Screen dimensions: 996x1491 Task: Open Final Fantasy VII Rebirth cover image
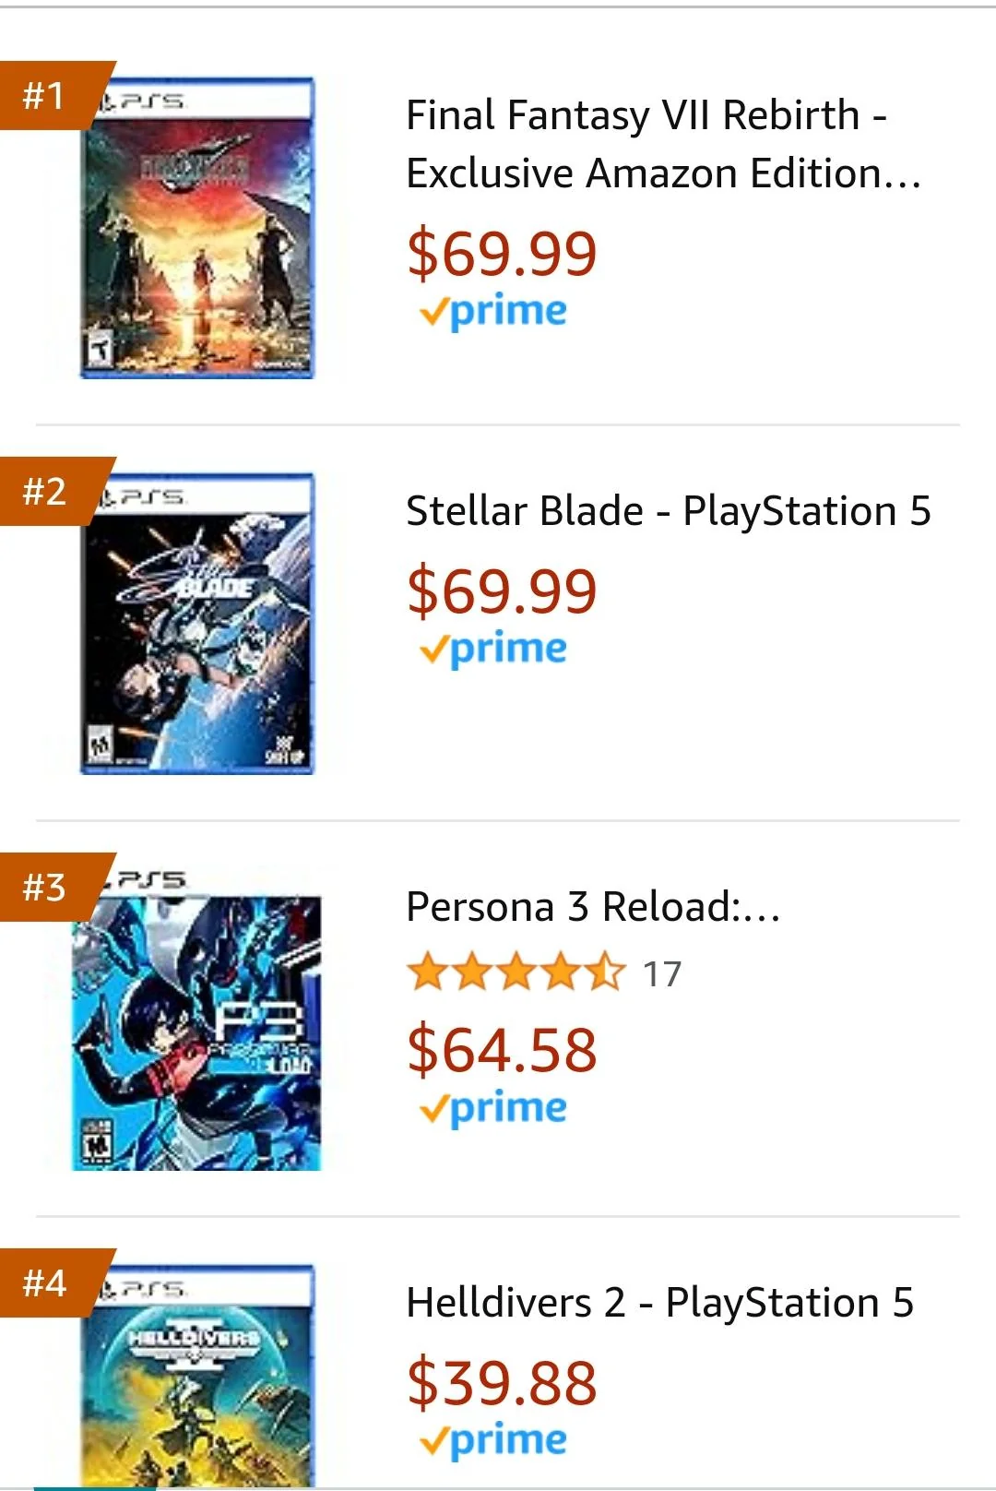click(x=197, y=228)
